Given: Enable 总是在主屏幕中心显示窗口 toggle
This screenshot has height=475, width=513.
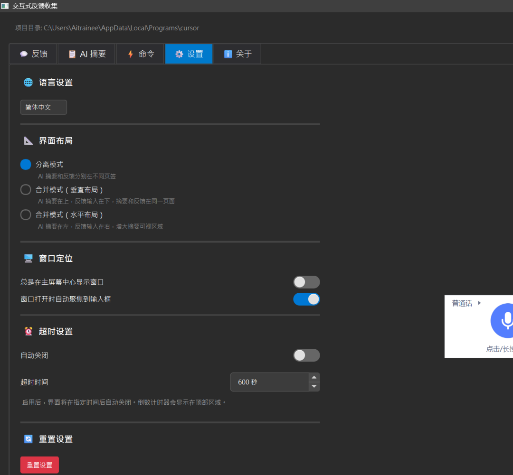Looking at the screenshot, I should click(x=306, y=282).
